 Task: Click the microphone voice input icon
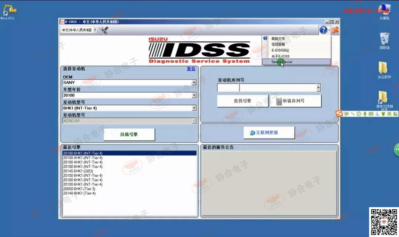(365, 114)
